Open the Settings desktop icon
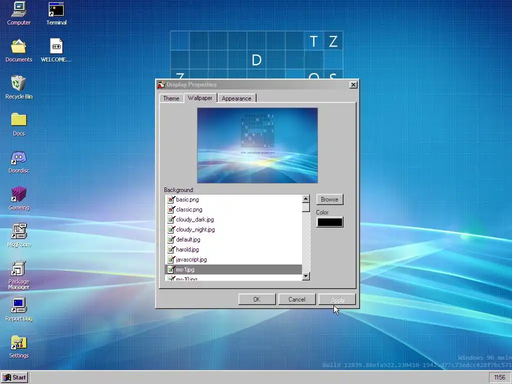Screen dimensions: 512x384 18,346
